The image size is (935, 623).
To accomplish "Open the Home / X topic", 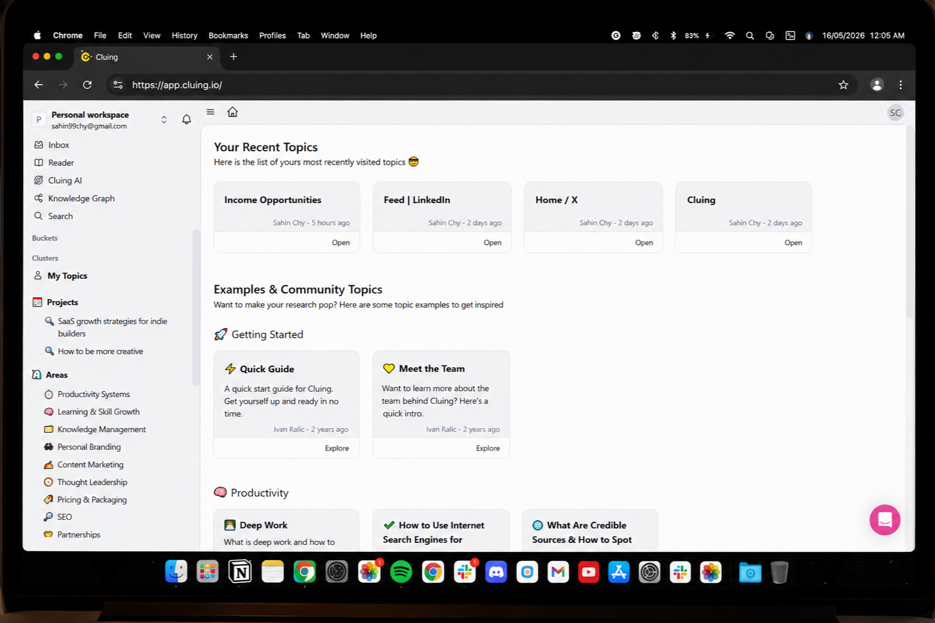I will tap(644, 243).
